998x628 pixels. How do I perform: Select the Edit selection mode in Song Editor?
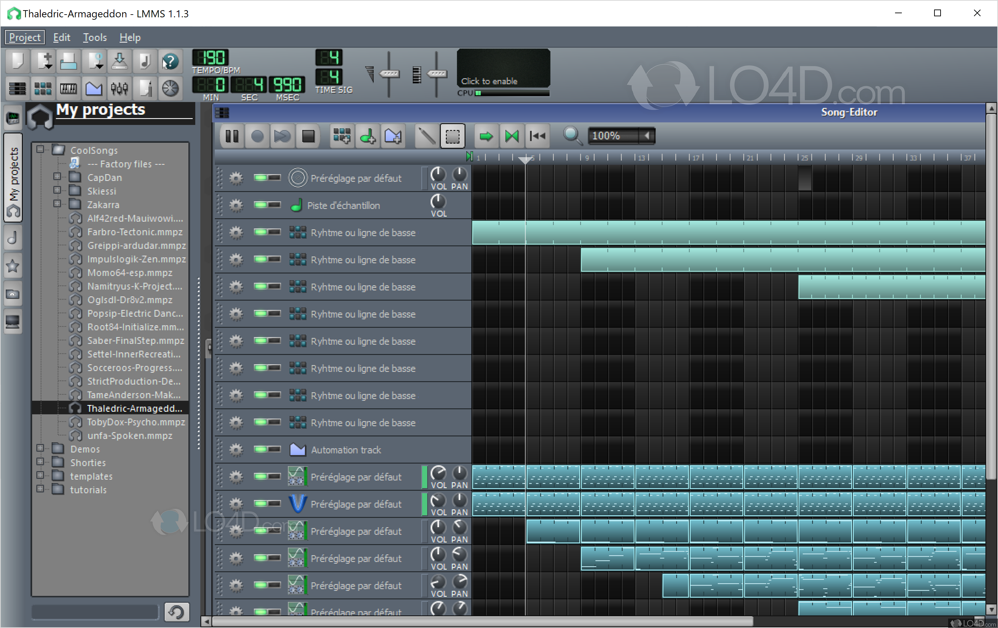click(x=452, y=136)
